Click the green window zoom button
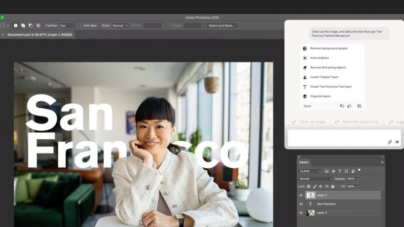The width and height of the screenshot is (404, 227). [2, 17]
